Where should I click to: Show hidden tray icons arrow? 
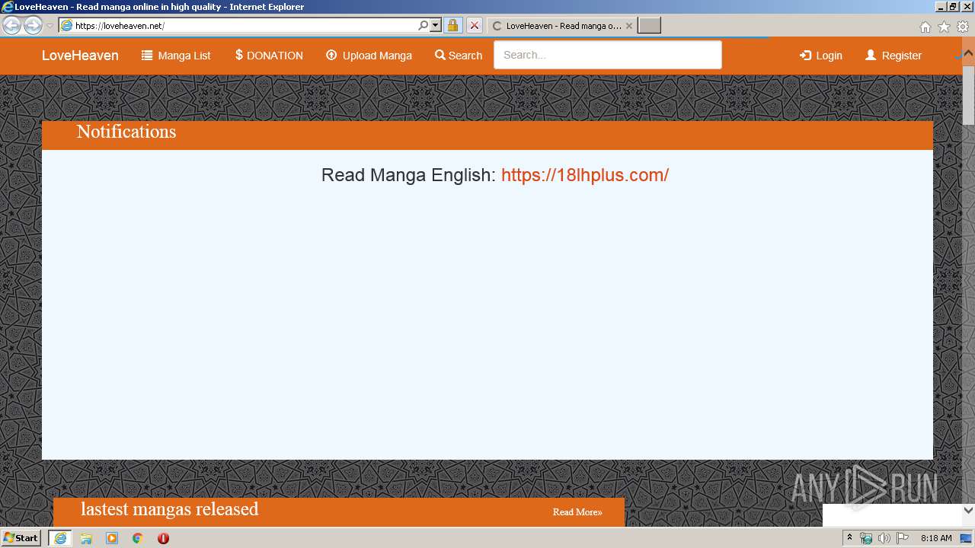click(849, 538)
